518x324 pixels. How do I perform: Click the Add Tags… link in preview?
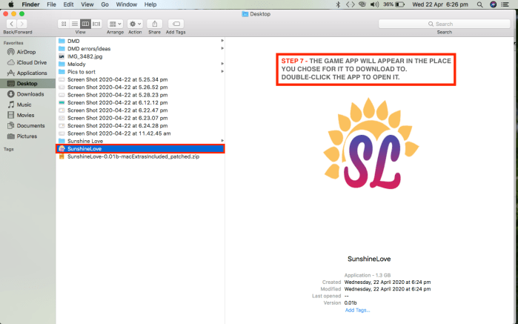(x=357, y=310)
